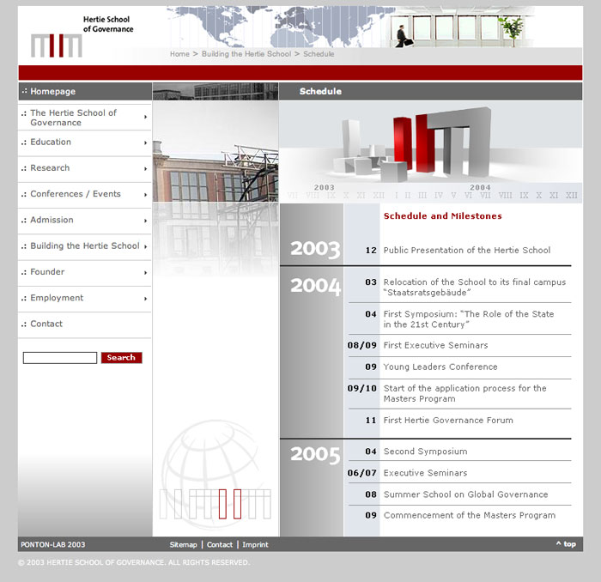
Task: Expand arrow next to Hertie School of Governance
Action: (x=146, y=117)
